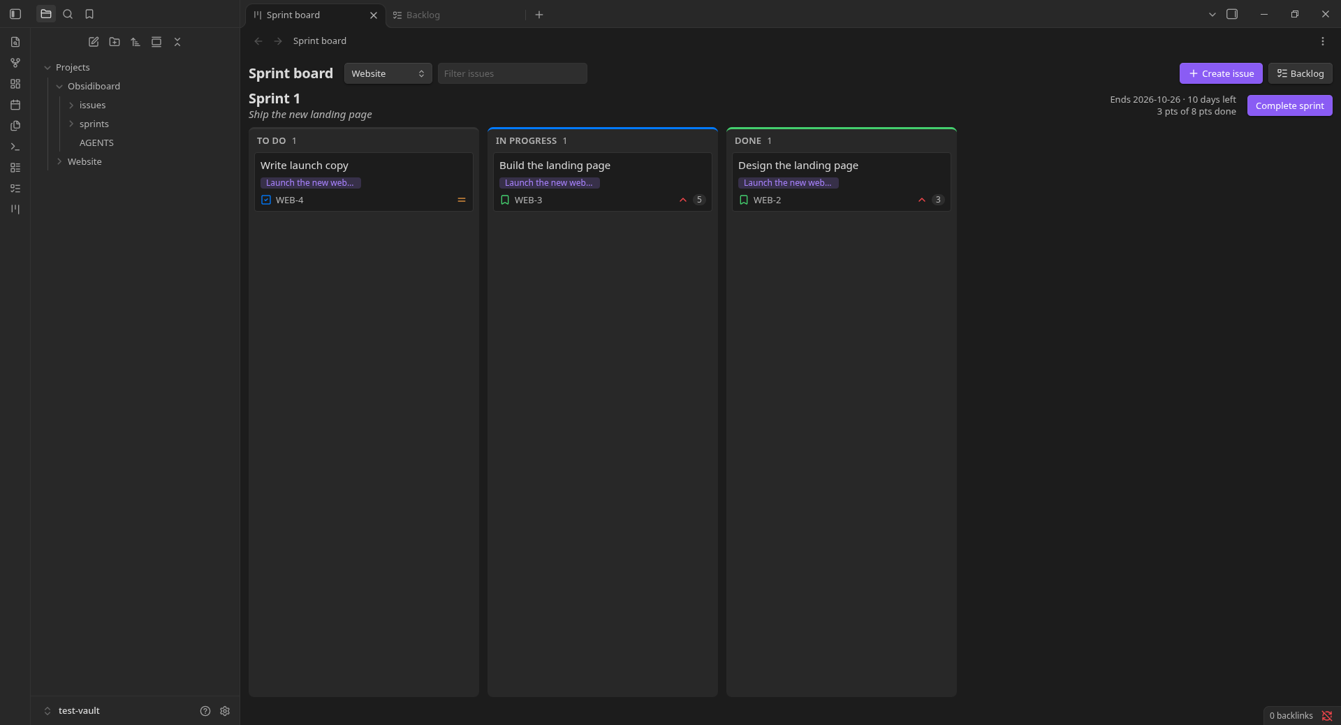1341x725 pixels.
Task: Expand the issues folder
Action: [x=71, y=105]
